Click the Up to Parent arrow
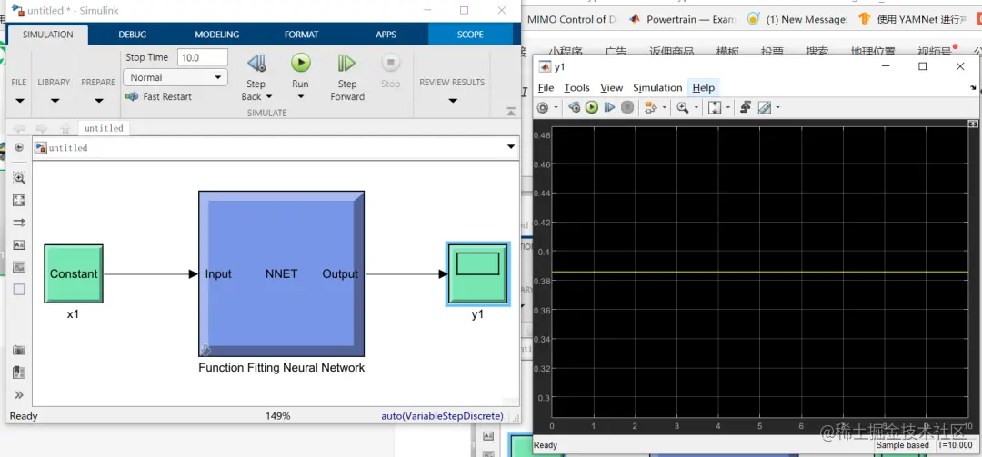The width and height of the screenshot is (982, 457). [65, 128]
